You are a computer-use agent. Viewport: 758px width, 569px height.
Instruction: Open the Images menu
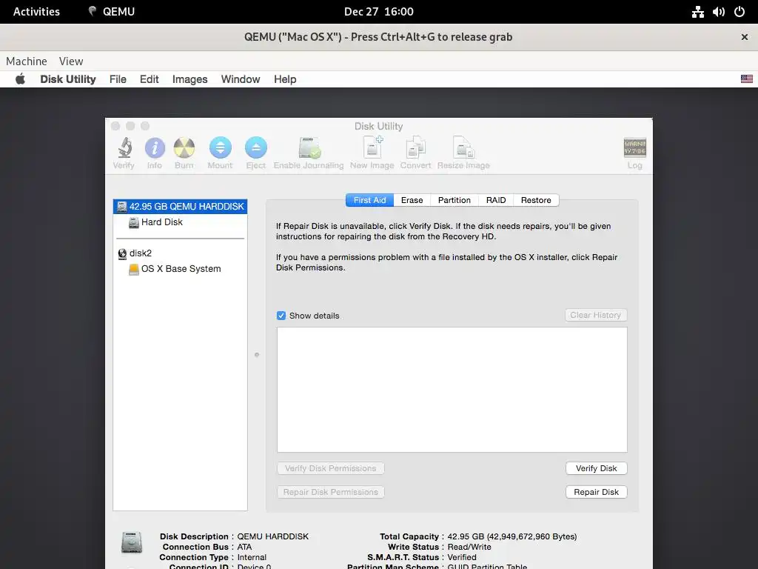[190, 79]
